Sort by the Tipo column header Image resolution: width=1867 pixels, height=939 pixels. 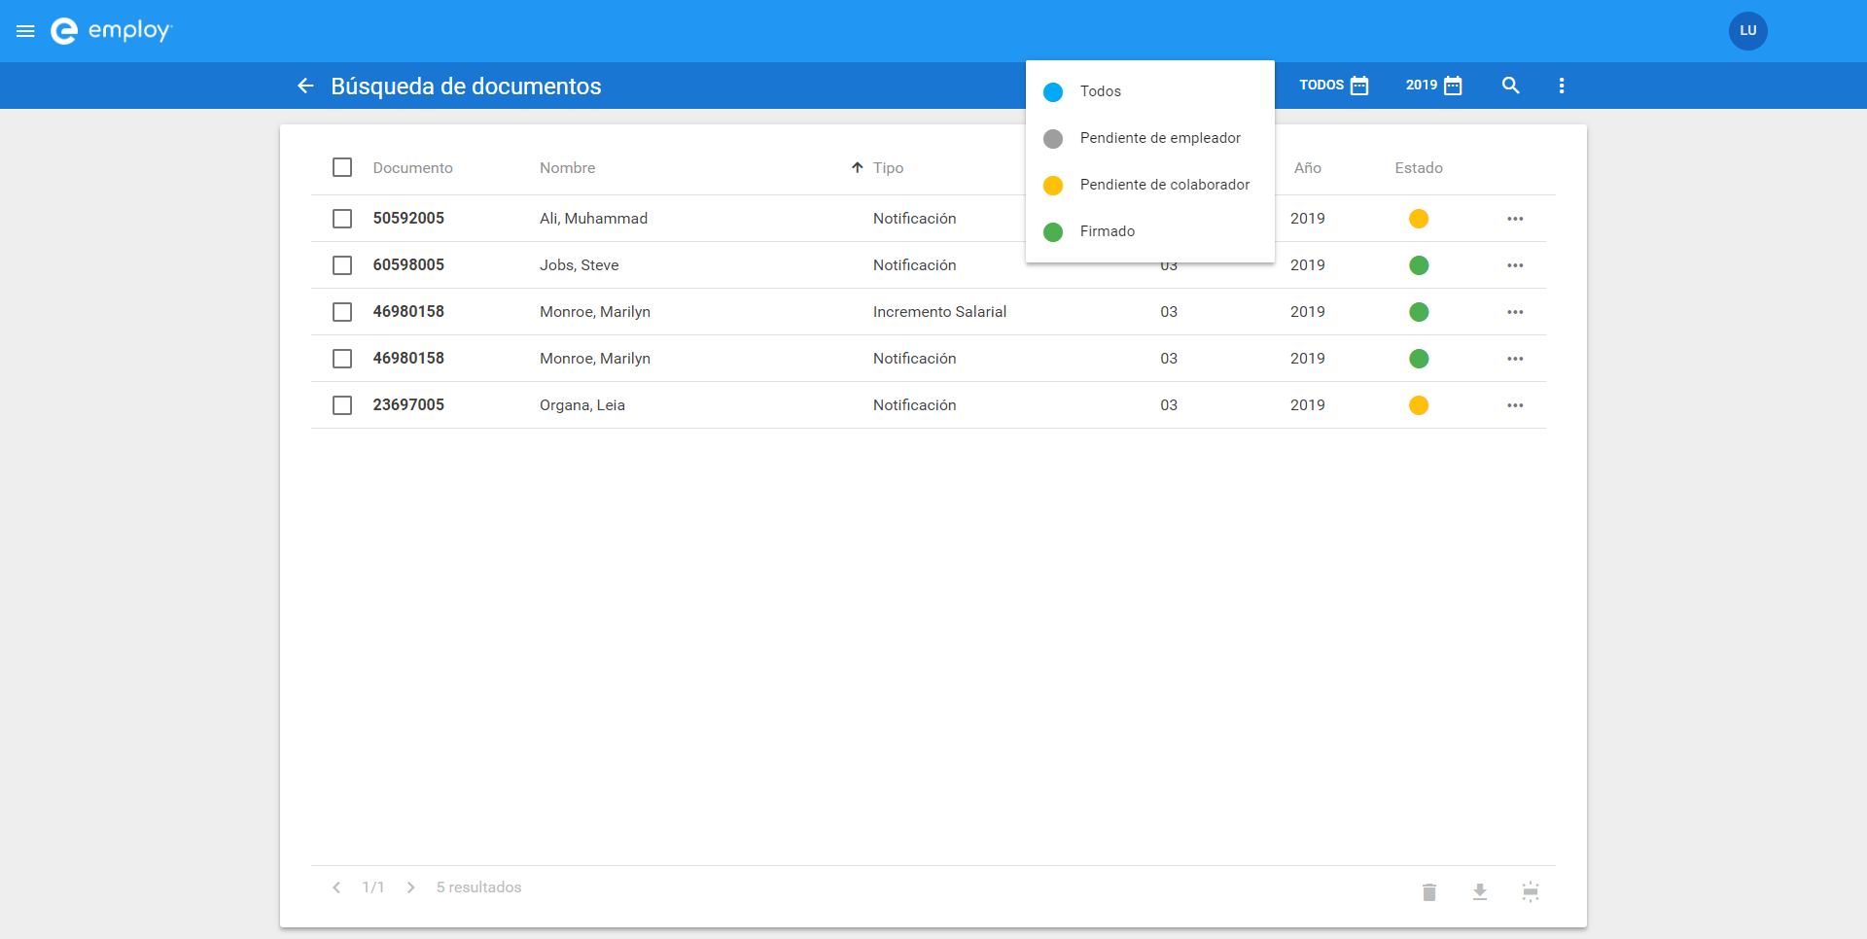(888, 168)
